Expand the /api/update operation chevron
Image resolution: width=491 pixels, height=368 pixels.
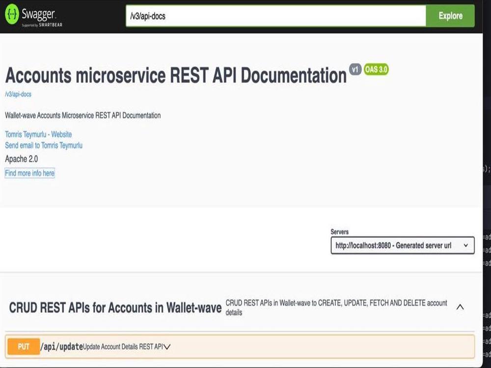tap(167, 347)
